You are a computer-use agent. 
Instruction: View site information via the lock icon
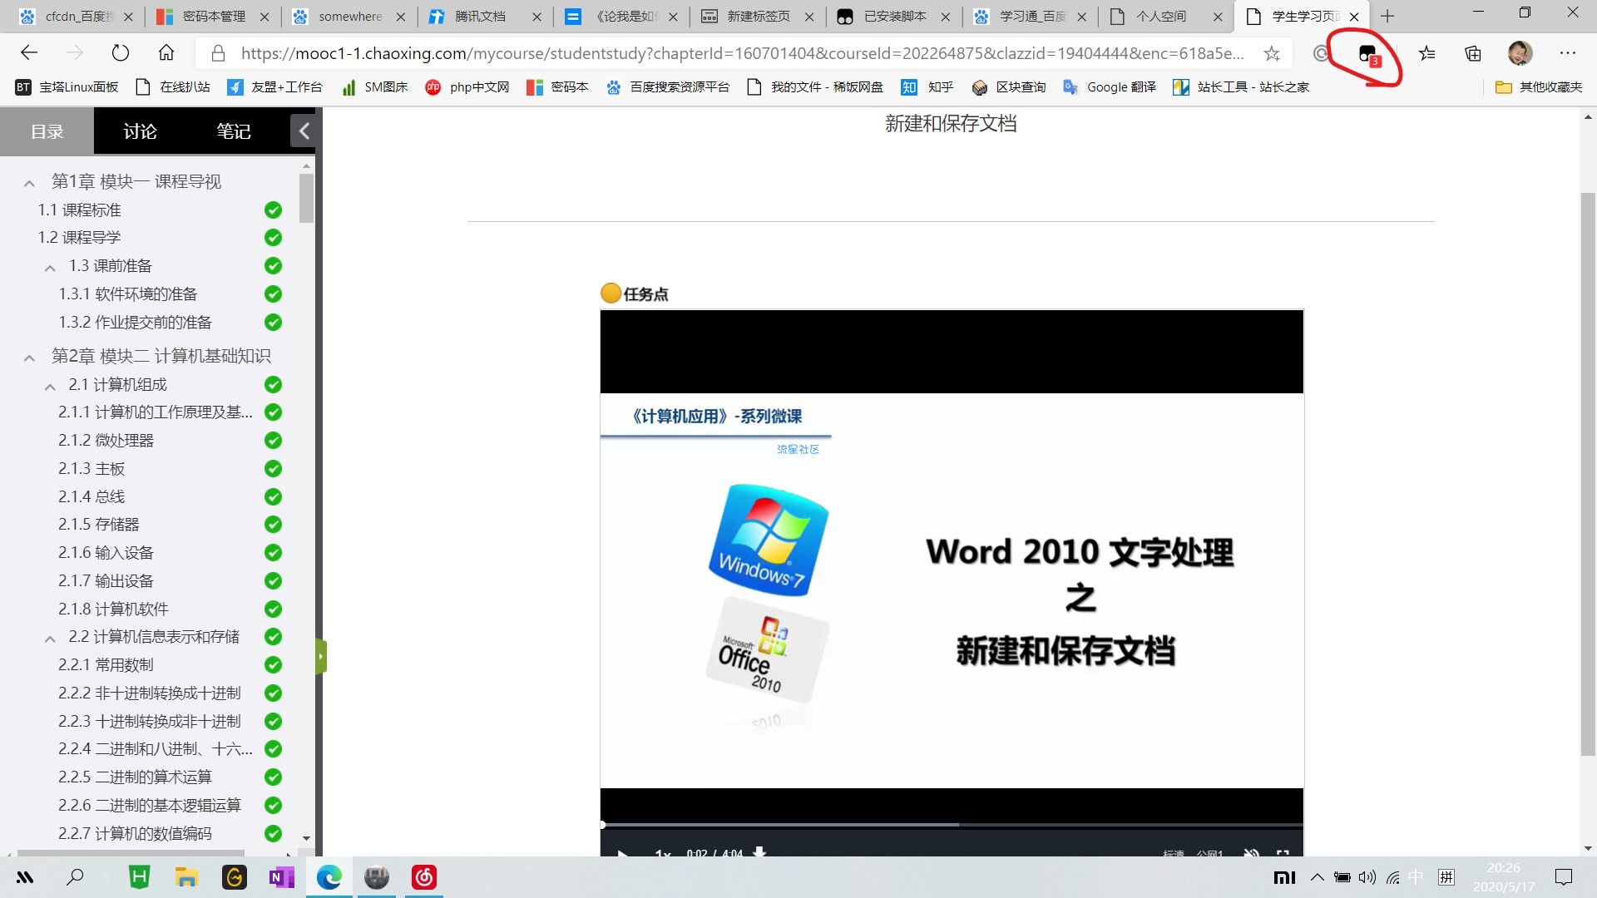[x=218, y=54]
